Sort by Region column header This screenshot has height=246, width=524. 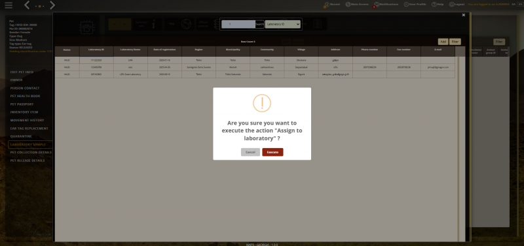[199, 50]
